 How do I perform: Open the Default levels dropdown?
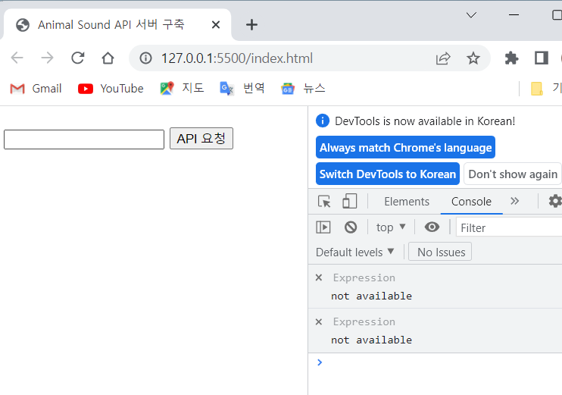354,252
